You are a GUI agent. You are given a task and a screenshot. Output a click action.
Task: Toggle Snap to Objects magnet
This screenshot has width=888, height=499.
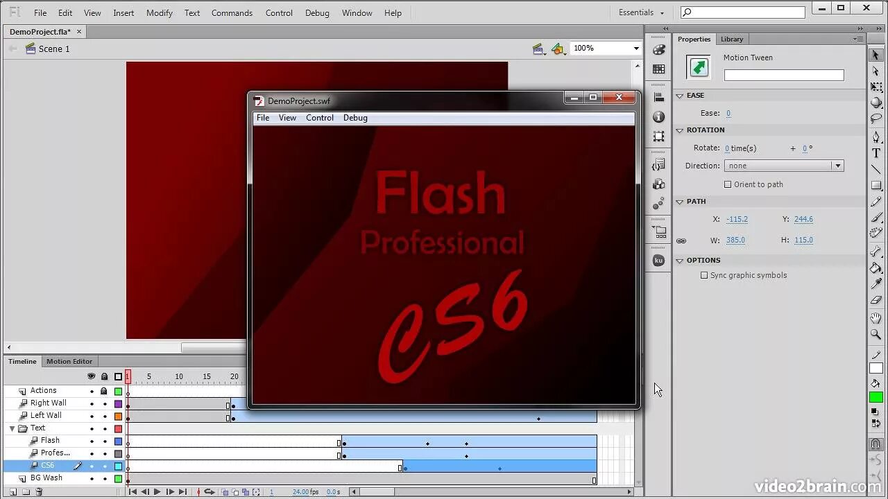(876, 444)
